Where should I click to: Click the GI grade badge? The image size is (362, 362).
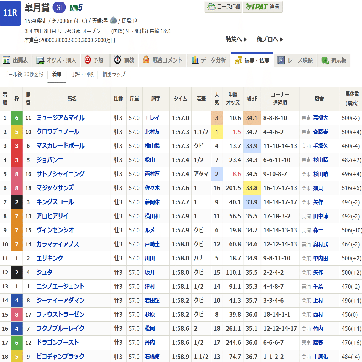[x=59, y=7]
